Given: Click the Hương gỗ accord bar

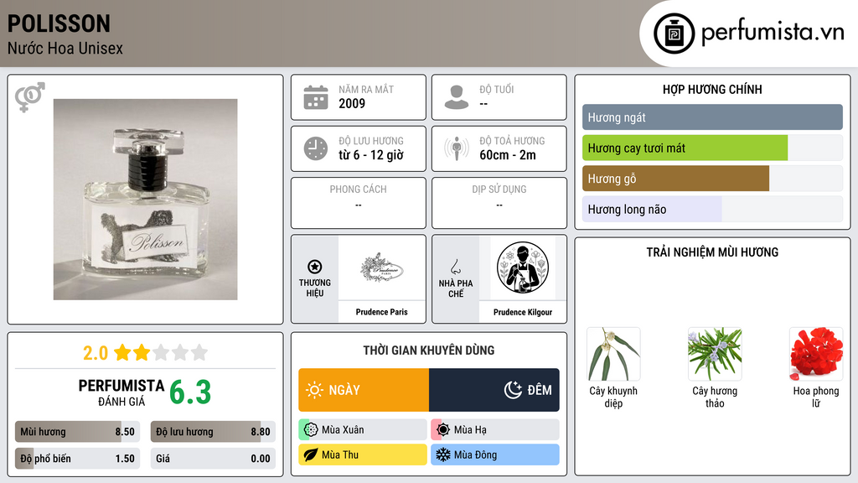Looking at the screenshot, I should pyautogui.click(x=712, y=179).
